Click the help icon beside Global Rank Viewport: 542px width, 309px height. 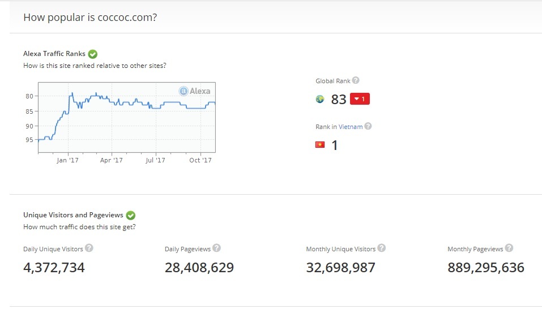coord(355,80)
